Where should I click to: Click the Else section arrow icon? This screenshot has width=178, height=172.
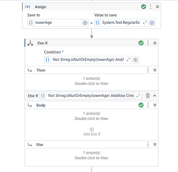pyautogui.click(x=30, y=144)
